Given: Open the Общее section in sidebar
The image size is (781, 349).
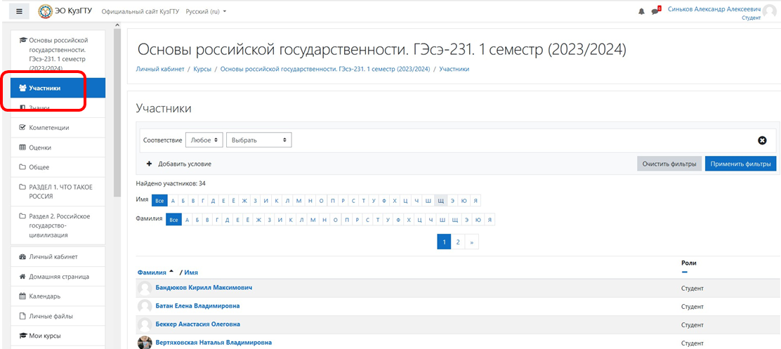Looking at the screenshot, I should (x=58, y=167).
